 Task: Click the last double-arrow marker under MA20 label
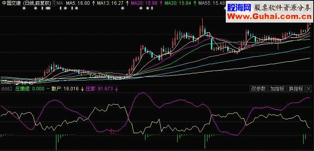click(152, 8)
